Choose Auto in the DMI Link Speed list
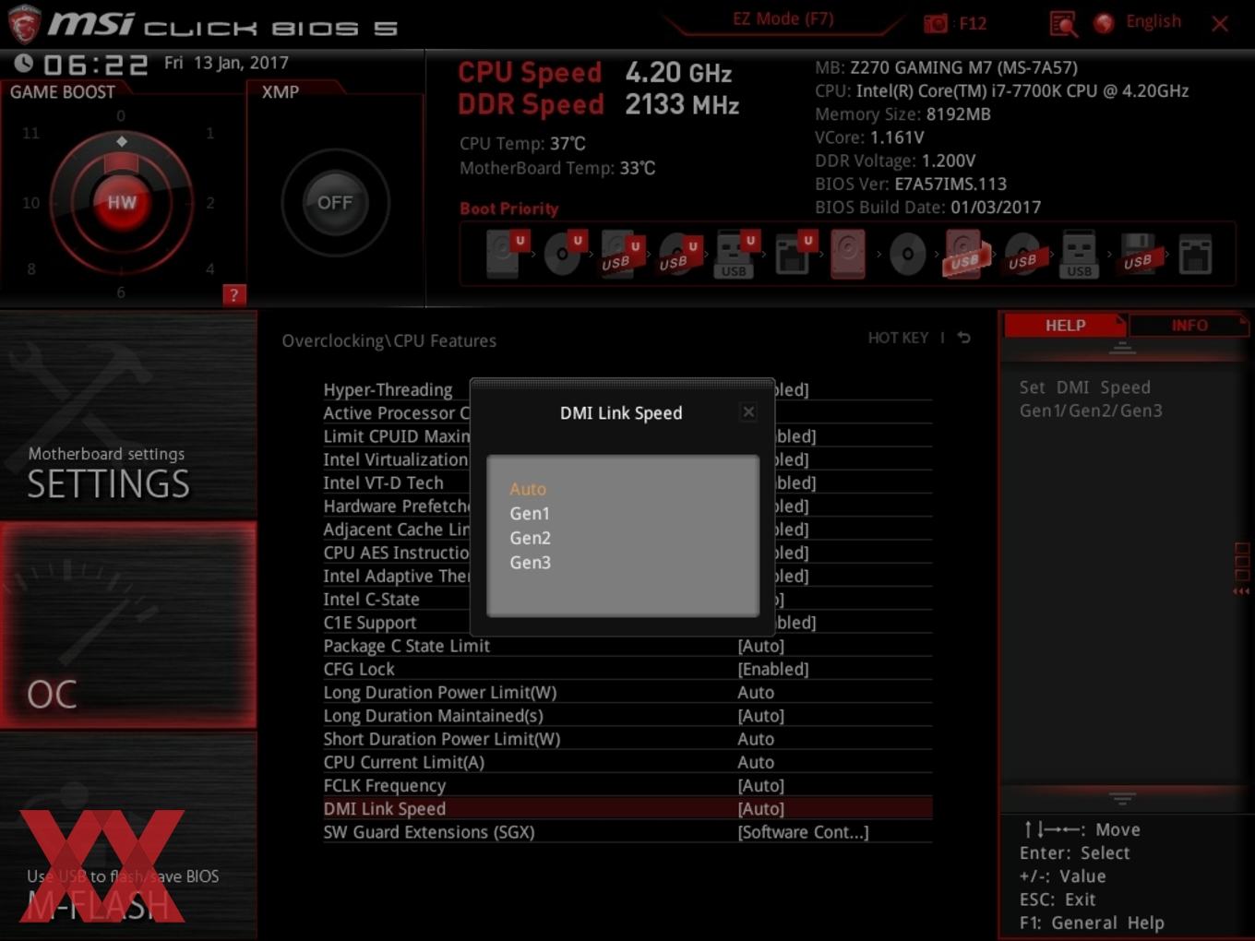The width and height of the screenshot is (1255, 941). tap(528, 489)
